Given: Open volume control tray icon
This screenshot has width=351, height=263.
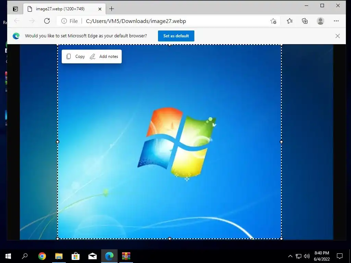Looking at the screenshot, I should pyautogui.click(x=307, y=256).
